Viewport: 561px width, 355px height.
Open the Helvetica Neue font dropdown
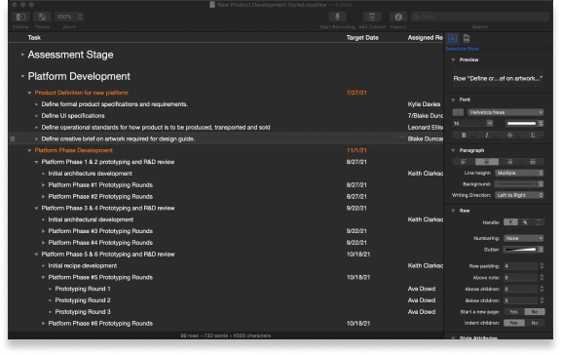pyautogui.click(x=505, y=112)
